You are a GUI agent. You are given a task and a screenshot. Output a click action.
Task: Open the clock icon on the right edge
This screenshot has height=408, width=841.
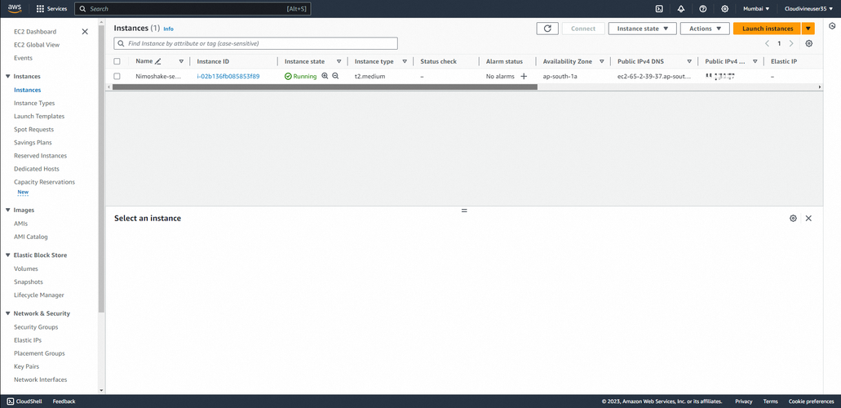pyautogui.click(x=832, y=26)
